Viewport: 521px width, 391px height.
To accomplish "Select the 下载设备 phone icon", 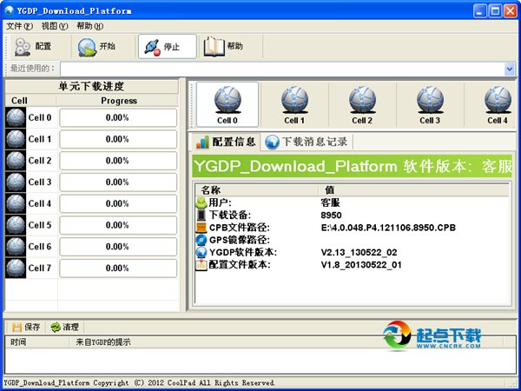I will point(201,215).
